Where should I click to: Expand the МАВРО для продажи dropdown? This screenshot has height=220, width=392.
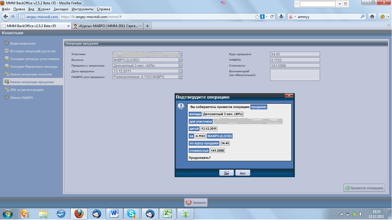[x=180, y=77]
